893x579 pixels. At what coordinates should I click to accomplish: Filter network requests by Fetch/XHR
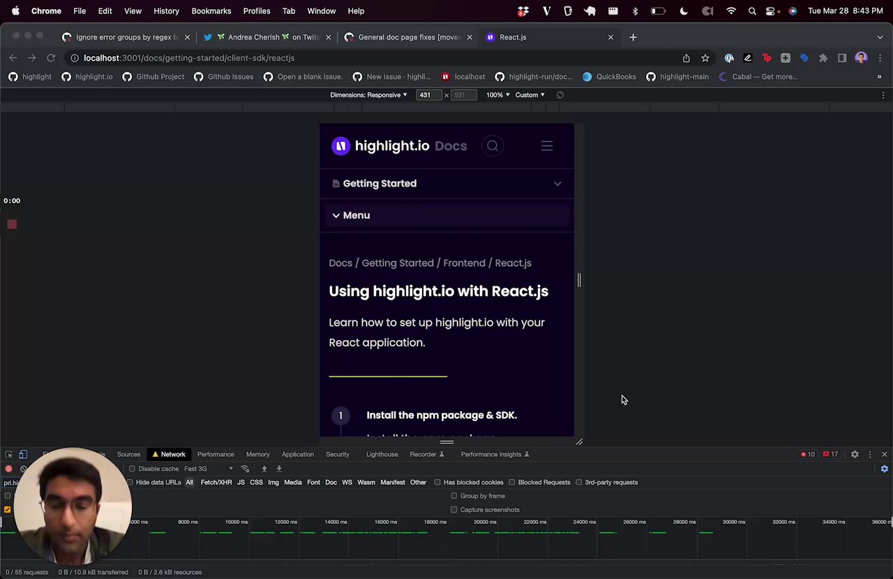point(216,482)
